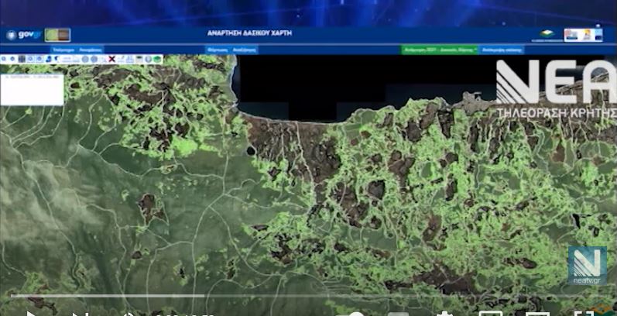
Task: Click the Φόρτωση button
Action: (x=218, y=50)
